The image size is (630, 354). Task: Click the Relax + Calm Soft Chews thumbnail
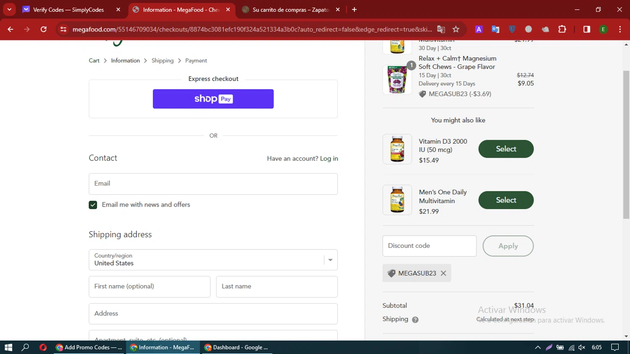tap(397, 79)
